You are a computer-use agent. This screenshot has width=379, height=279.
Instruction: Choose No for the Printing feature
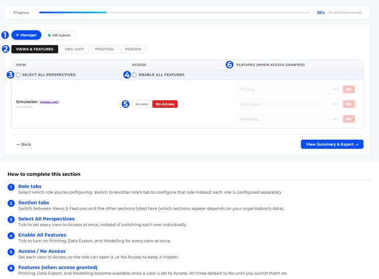click(x=349, y=89)
